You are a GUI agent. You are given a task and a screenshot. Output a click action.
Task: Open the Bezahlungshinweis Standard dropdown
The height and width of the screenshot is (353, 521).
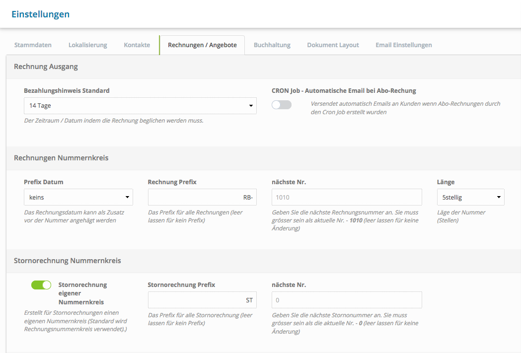click(140, 106)
